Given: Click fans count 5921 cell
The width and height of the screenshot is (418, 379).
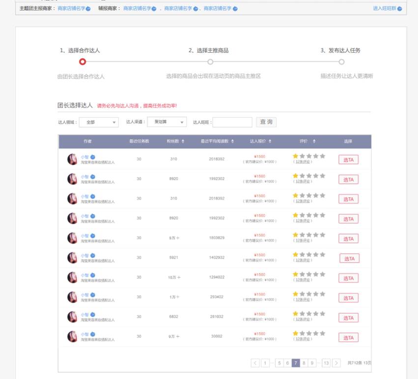Looking at the screenshot, I should click(x=173, y=258).
